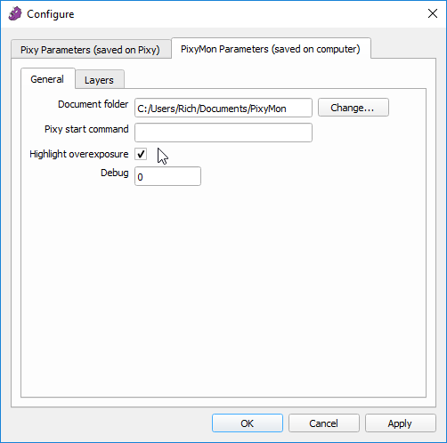Focus the Pixy start command text box
Viewport: 447px width, 443px height.
[x=223, y=133]
